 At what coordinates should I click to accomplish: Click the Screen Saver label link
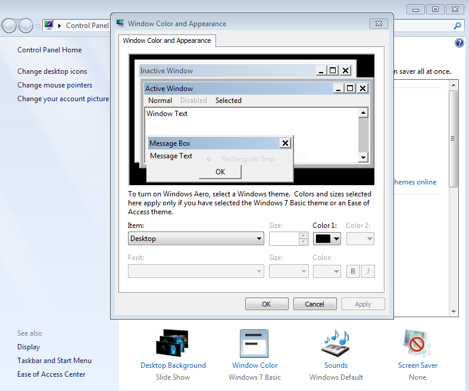coord(418,365)
